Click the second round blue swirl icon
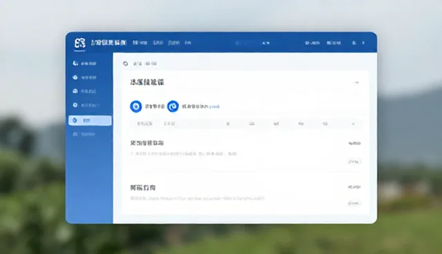 (x=173, y=106)
